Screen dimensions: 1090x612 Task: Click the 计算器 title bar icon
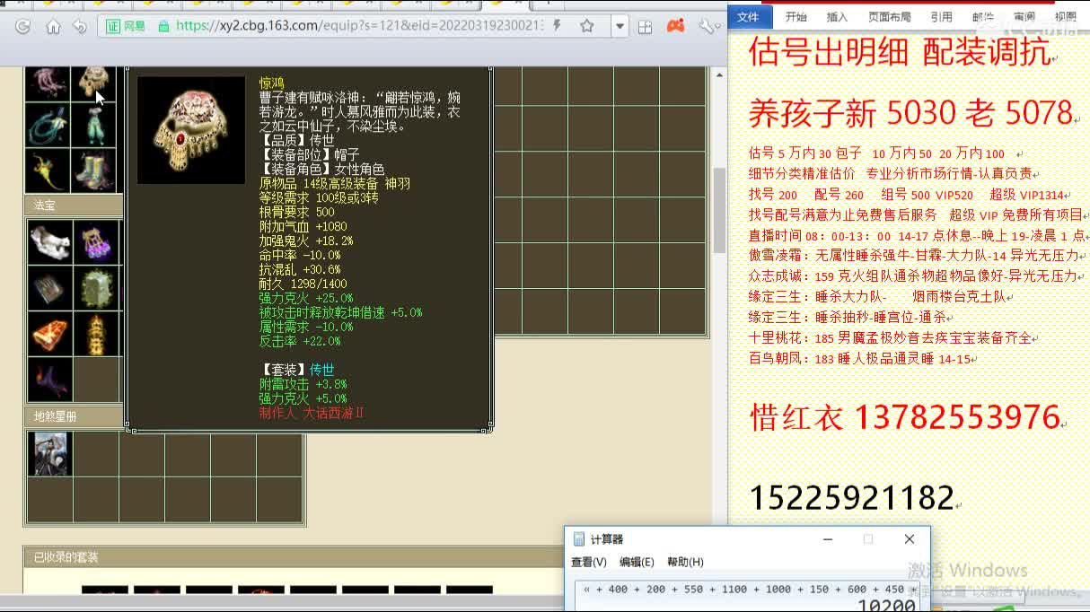(x=579, y=539)
